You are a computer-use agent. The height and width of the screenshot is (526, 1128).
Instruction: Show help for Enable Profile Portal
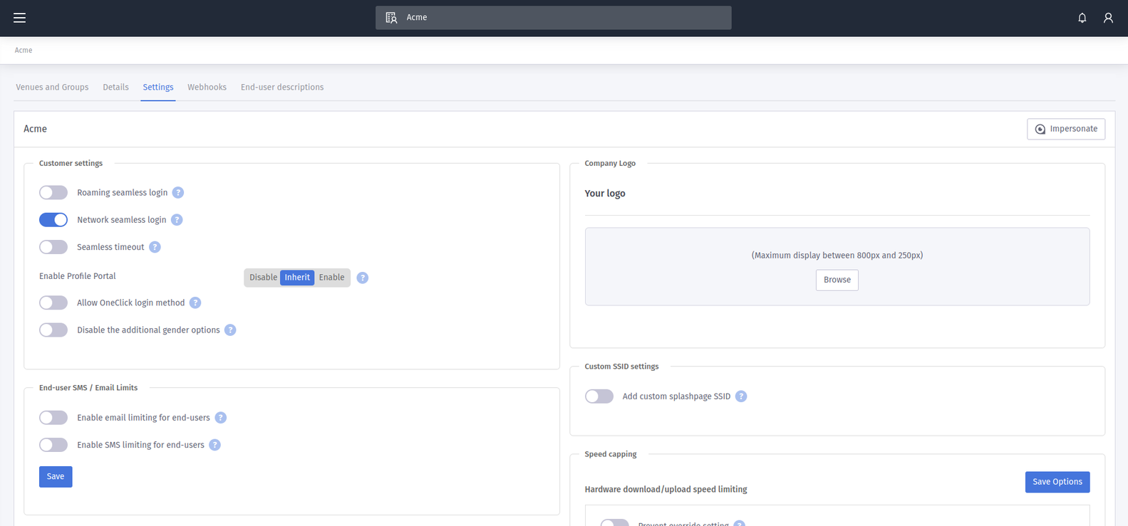coord(363,278)
